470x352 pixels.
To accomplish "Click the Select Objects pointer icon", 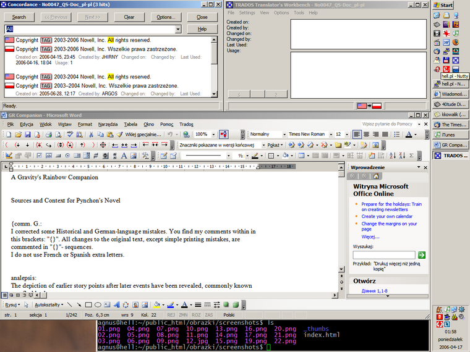I will (x=26, y=305).
